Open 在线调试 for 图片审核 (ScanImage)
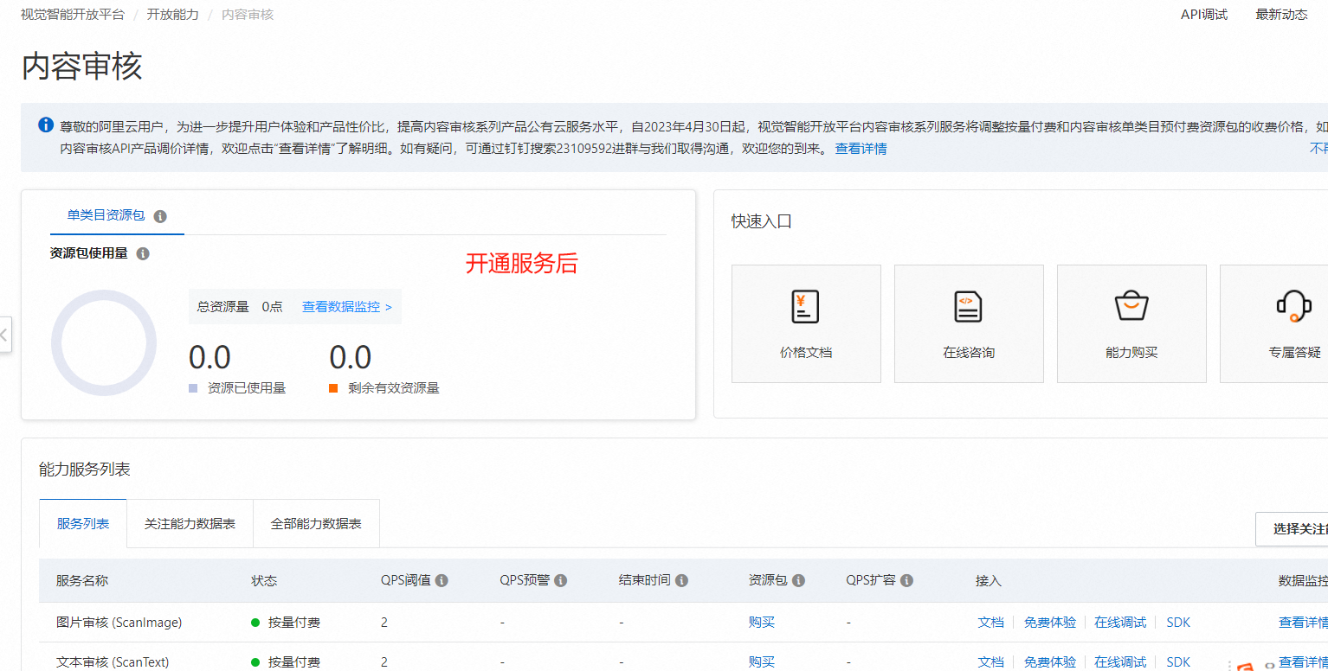 1120,622
